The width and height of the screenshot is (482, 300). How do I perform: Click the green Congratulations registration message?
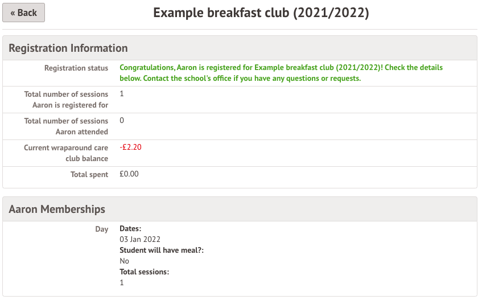coord(281,73)
